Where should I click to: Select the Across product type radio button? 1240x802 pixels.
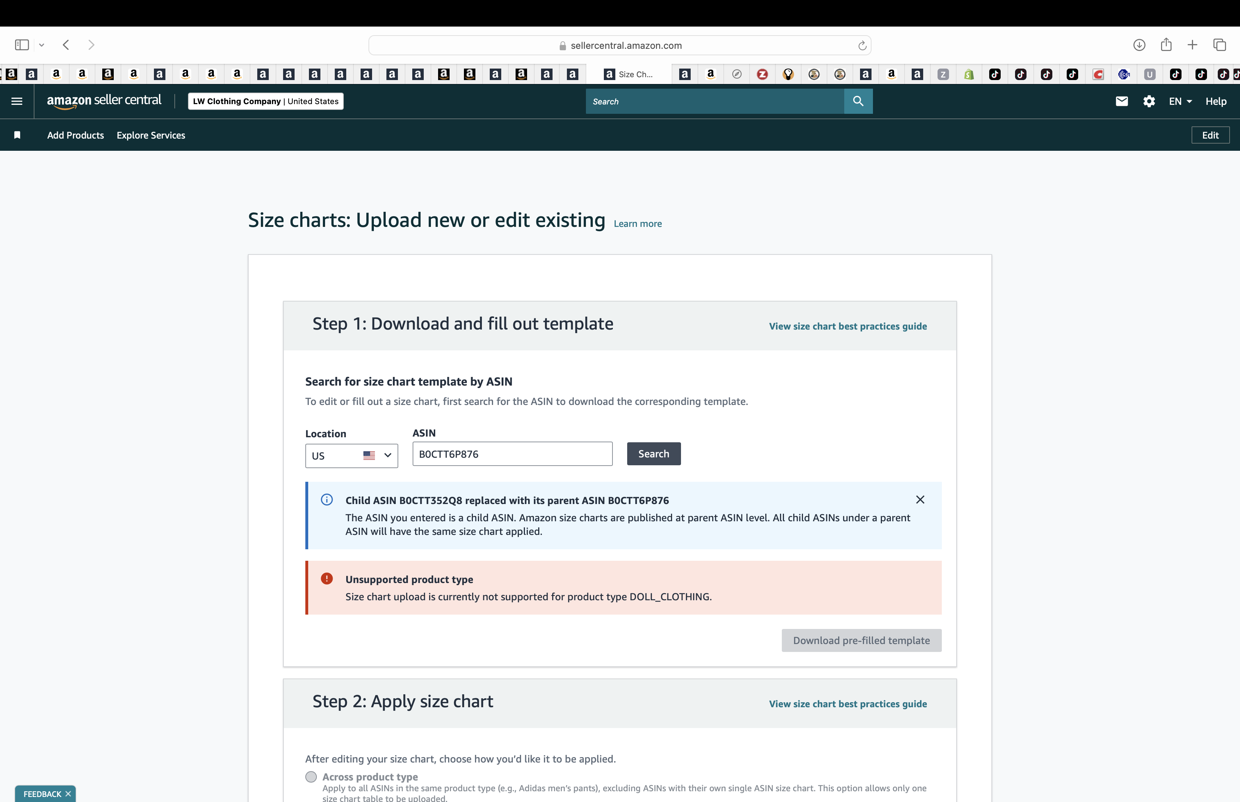[311, 777]
